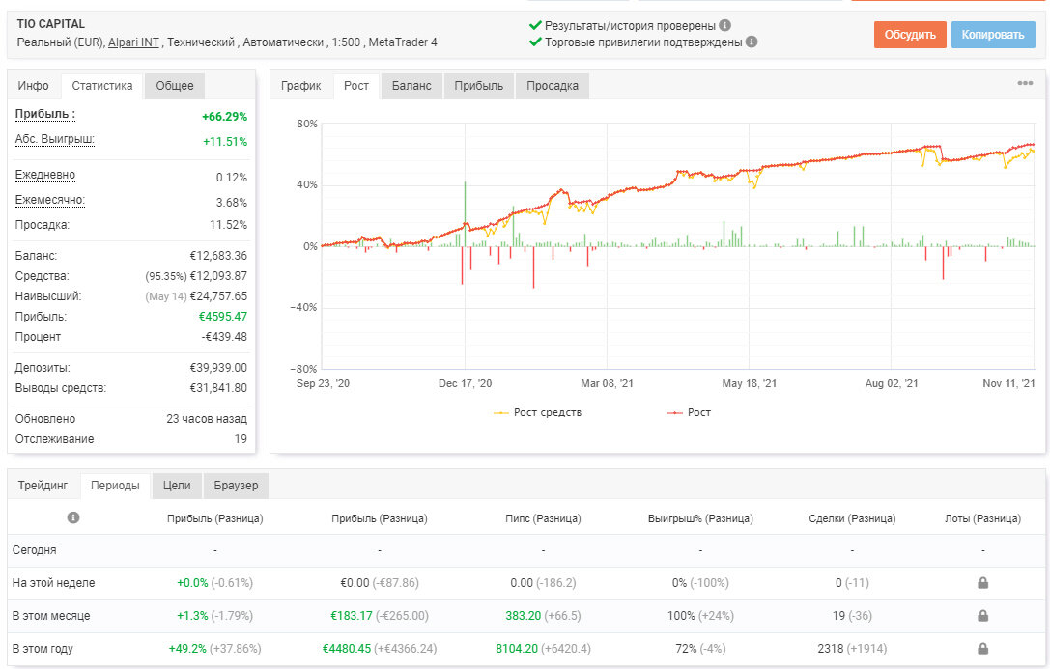Viewport: 1050px width, 669px height.
Task: Click the Пипс (Разница) column header
Action: point(543,518)
